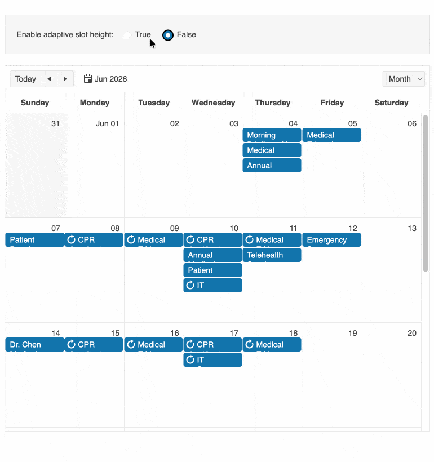Select the Telehealth event on June 11

(x=272, y=255)
